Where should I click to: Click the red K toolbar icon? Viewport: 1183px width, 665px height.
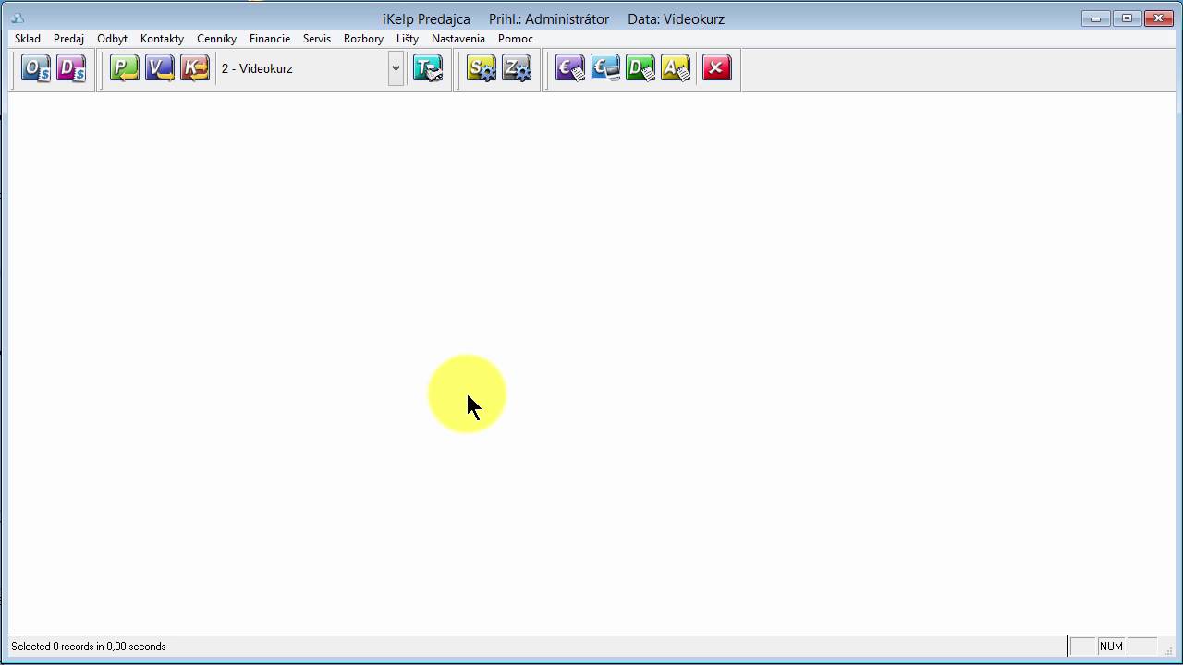tap(195, 68)
